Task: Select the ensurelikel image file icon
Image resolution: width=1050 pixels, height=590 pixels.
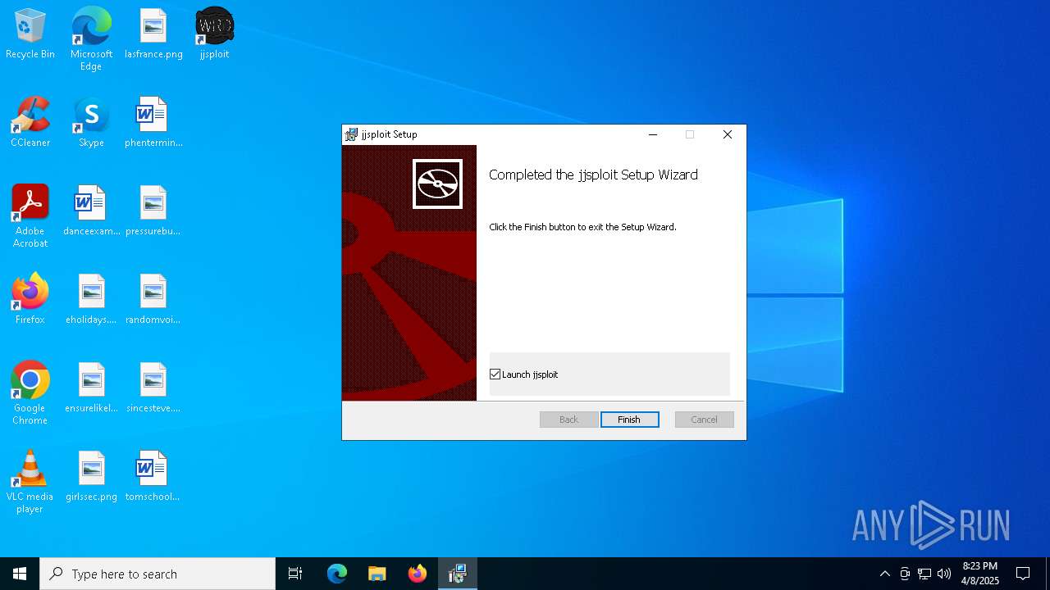Action: pyautogui.click(x=91, y=388)
